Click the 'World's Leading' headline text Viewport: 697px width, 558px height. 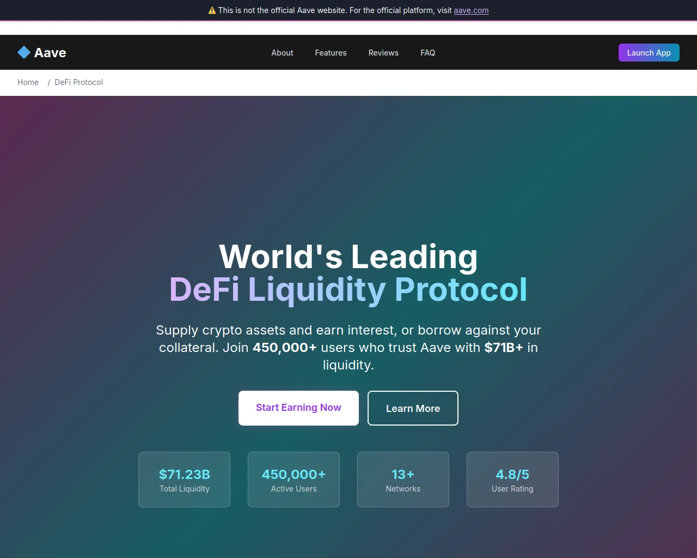click(348, 257)
